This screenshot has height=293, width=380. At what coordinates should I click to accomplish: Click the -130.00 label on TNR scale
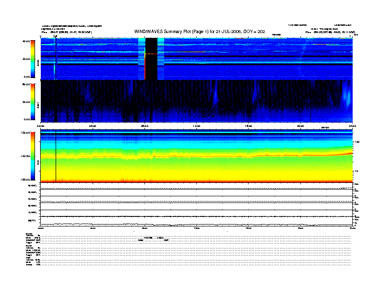[x=25, y=133]
